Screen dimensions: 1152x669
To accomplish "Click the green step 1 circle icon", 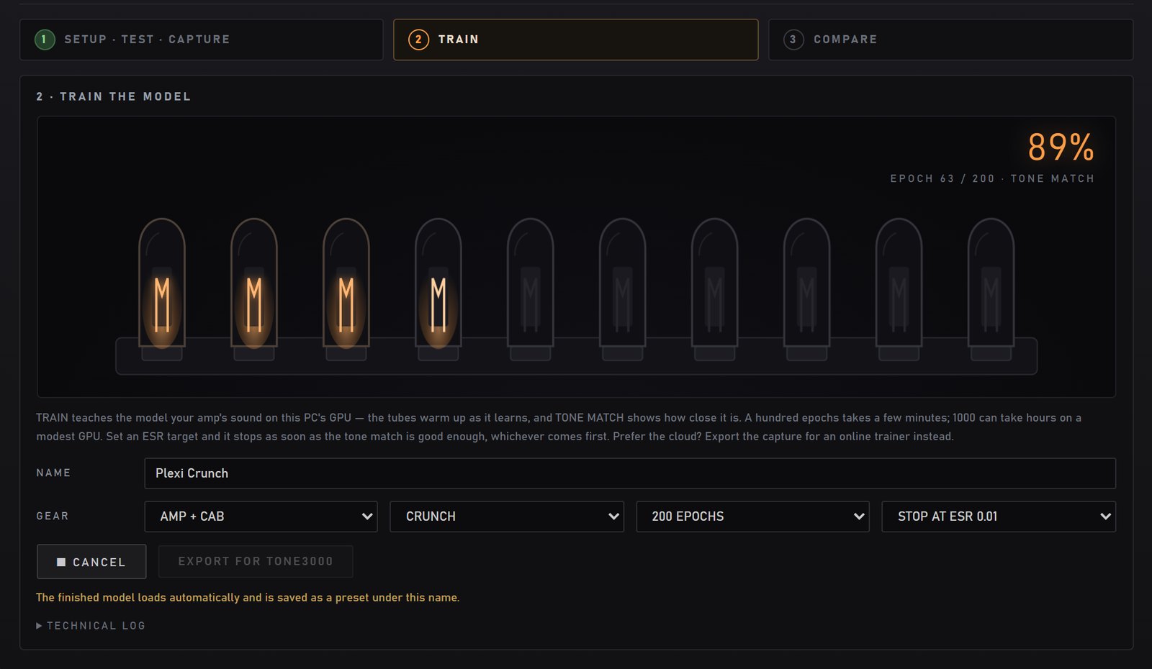I will click(45, 40).
